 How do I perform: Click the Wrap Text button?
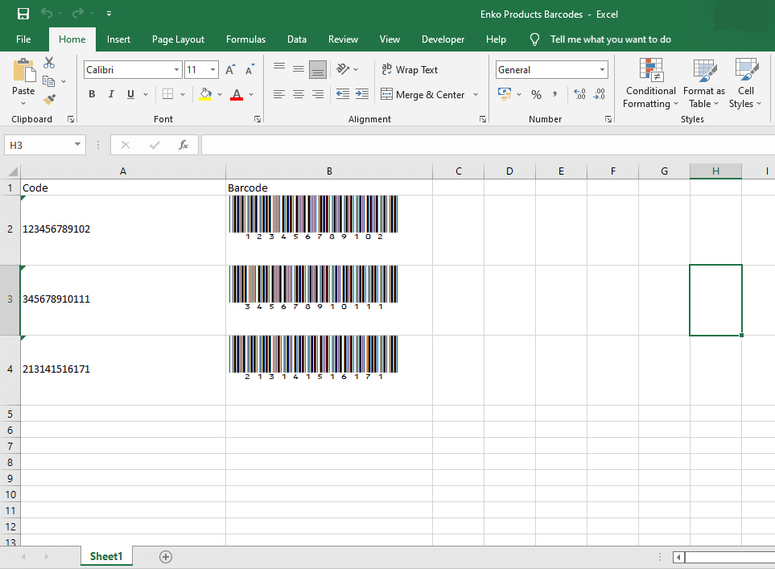tap(410, 70)
